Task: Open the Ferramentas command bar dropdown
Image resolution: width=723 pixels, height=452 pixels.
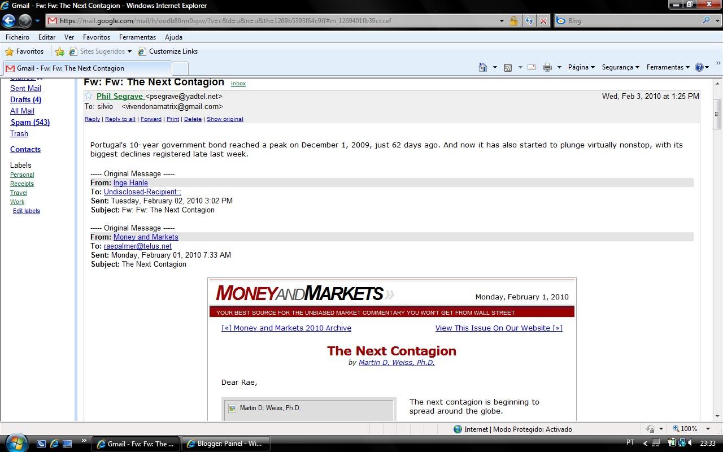Action: (x=668, y=67)
